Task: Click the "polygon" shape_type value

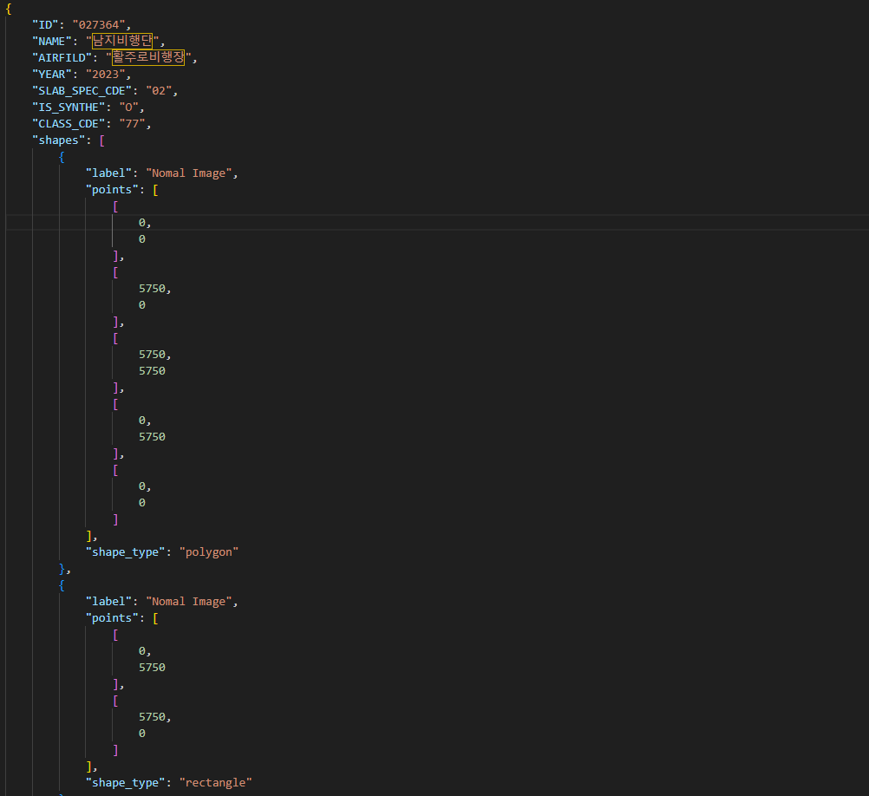Action: coord(209,552)
